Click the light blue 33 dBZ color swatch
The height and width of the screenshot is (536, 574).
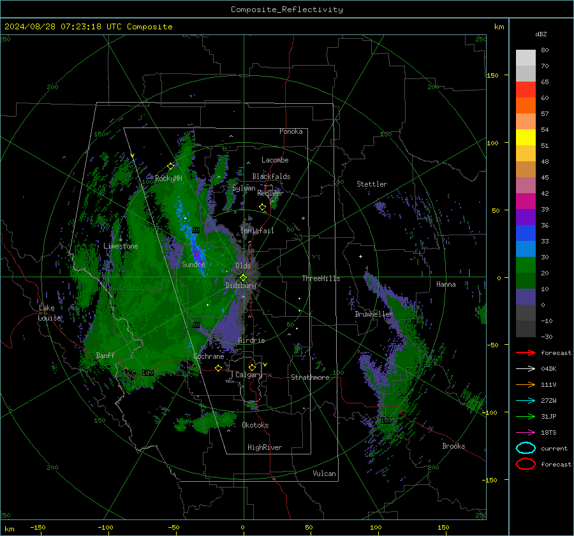526,249
